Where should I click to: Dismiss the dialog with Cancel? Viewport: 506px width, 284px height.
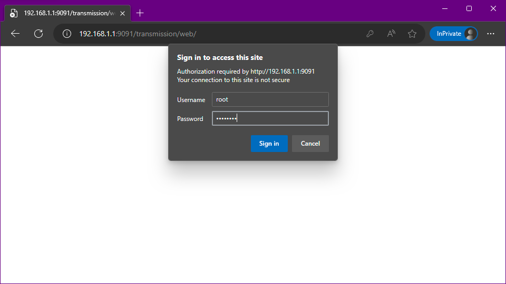pyautogui.click(x=310, y=144)
